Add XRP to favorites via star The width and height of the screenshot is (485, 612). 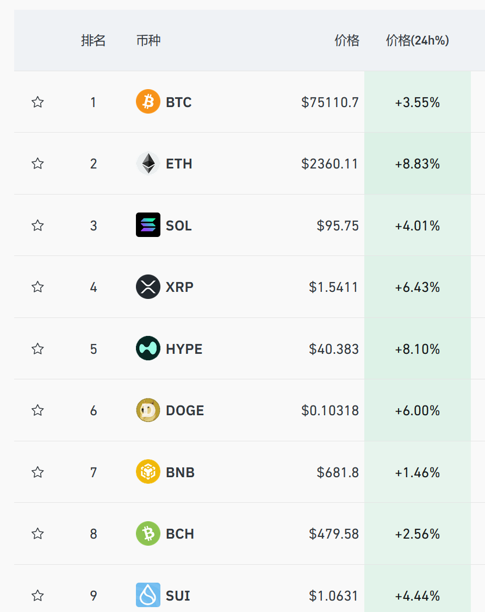(x=38, y=287)
